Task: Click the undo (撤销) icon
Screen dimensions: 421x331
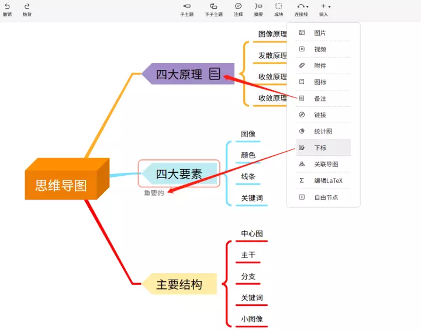Action: click(x=7, y=6)
